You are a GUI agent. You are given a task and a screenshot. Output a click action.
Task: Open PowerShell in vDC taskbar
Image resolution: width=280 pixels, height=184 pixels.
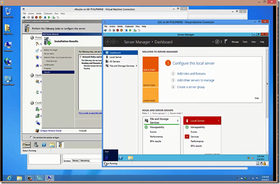[121, 158]
